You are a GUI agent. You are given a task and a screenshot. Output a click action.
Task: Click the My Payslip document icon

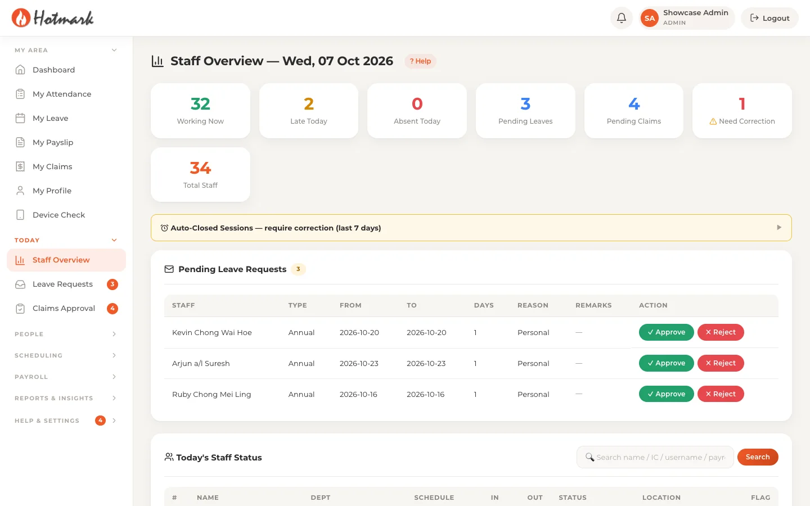(20, 142)
